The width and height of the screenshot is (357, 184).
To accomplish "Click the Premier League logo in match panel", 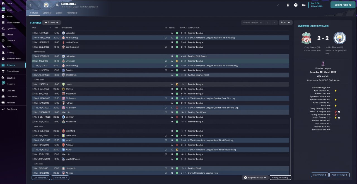I will tap(323, 64).
